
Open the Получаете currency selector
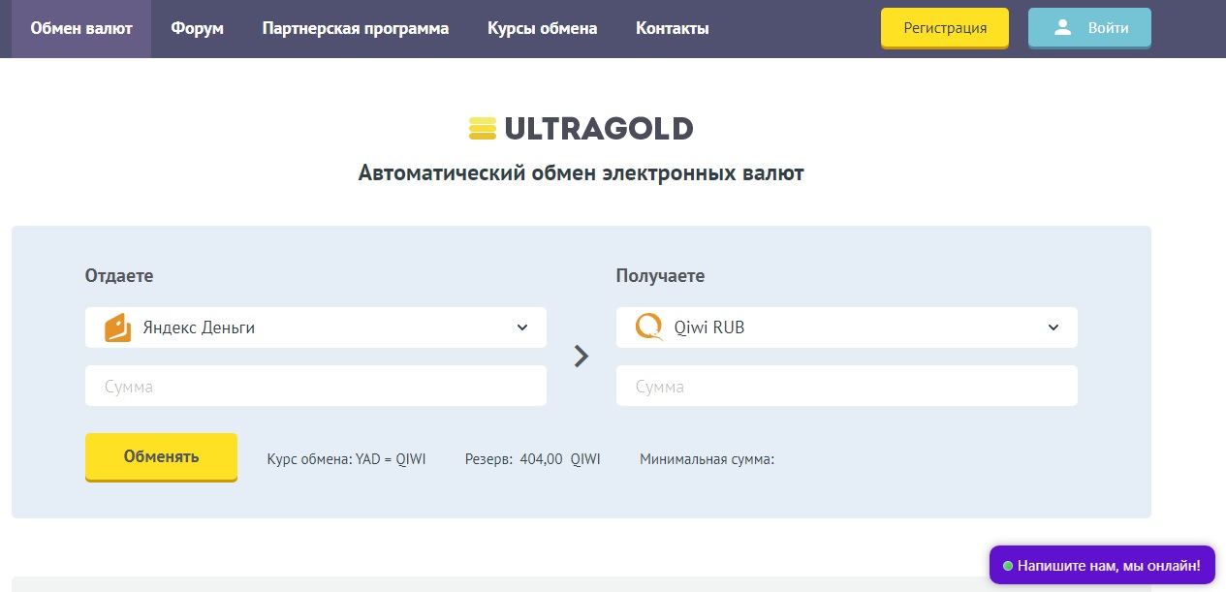(846, 327)
